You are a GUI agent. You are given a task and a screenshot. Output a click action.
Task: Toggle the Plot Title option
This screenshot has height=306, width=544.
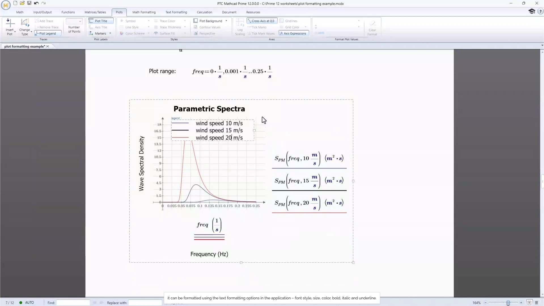[x=101, y=21]
